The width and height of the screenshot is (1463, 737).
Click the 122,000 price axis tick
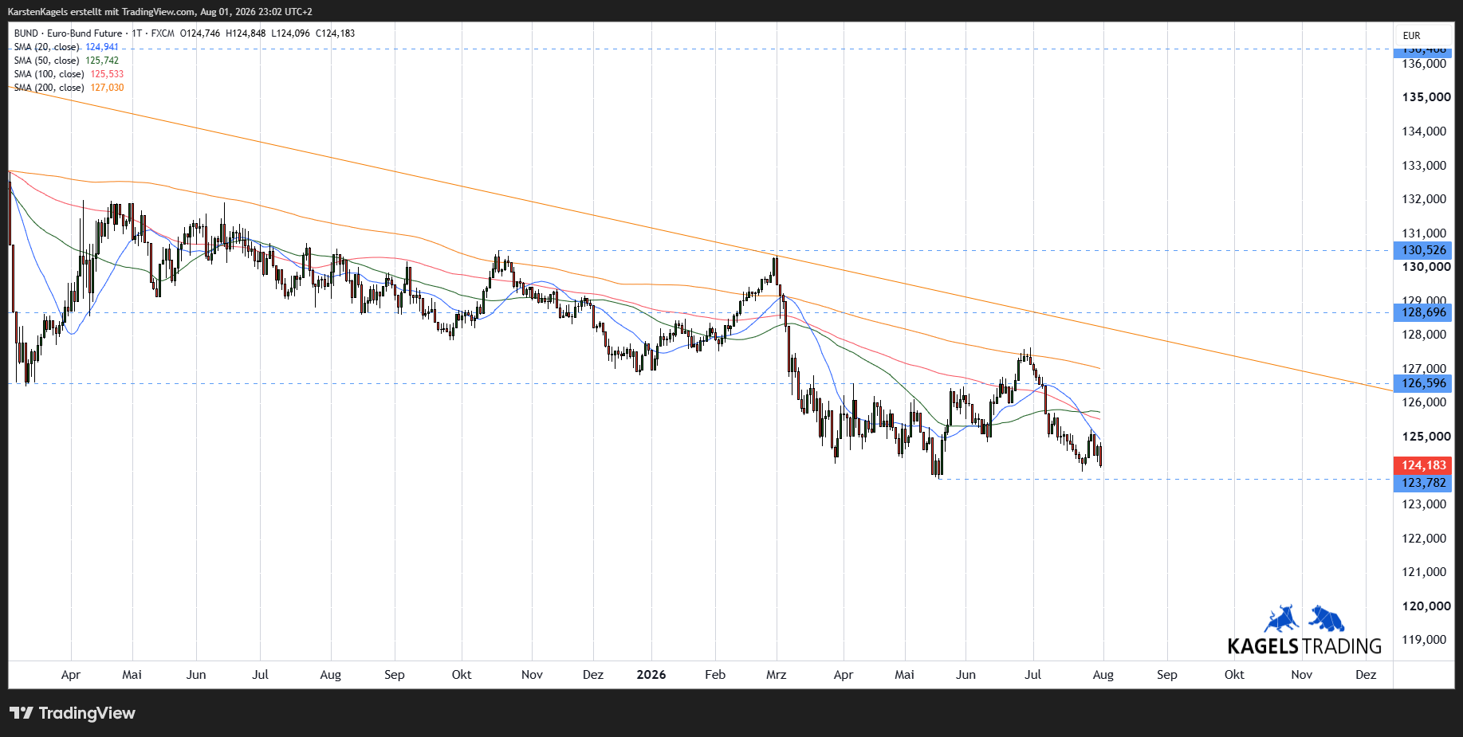click(1424, 539)
